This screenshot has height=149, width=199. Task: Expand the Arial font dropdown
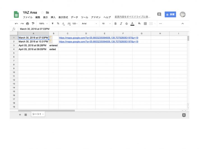click(89, 24)
